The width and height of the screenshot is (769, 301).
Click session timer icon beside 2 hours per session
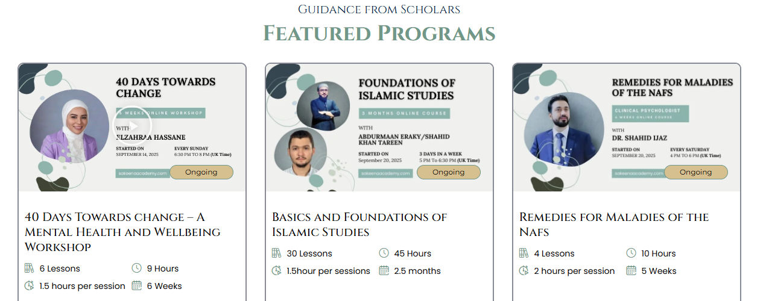pyautogui.click(x=524, y=271)
